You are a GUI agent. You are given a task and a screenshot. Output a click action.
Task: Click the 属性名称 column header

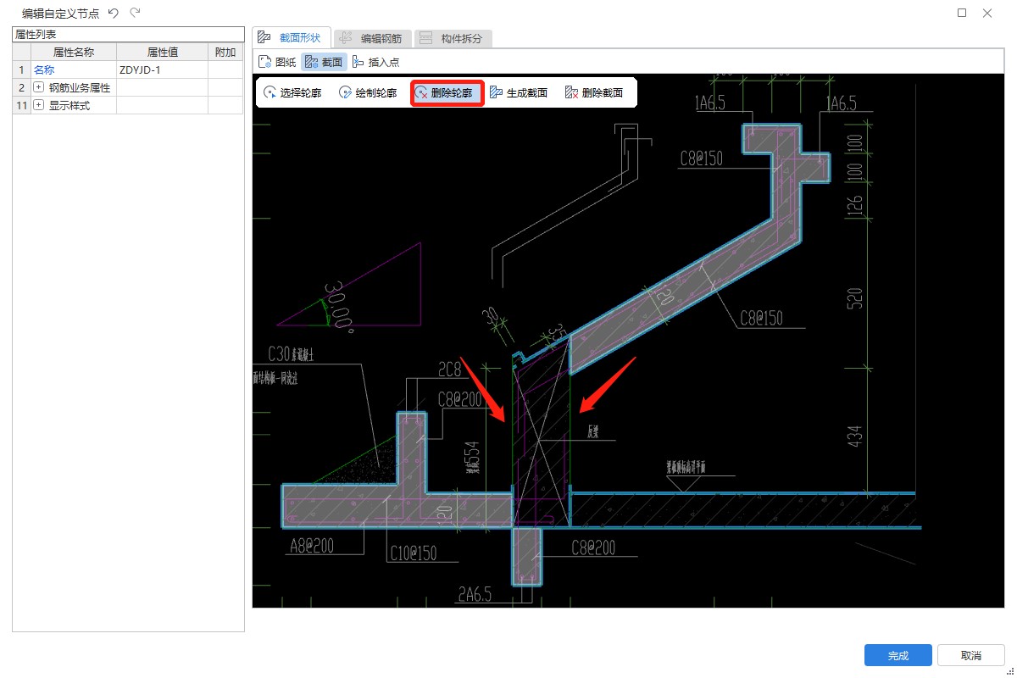pos(74,52)
